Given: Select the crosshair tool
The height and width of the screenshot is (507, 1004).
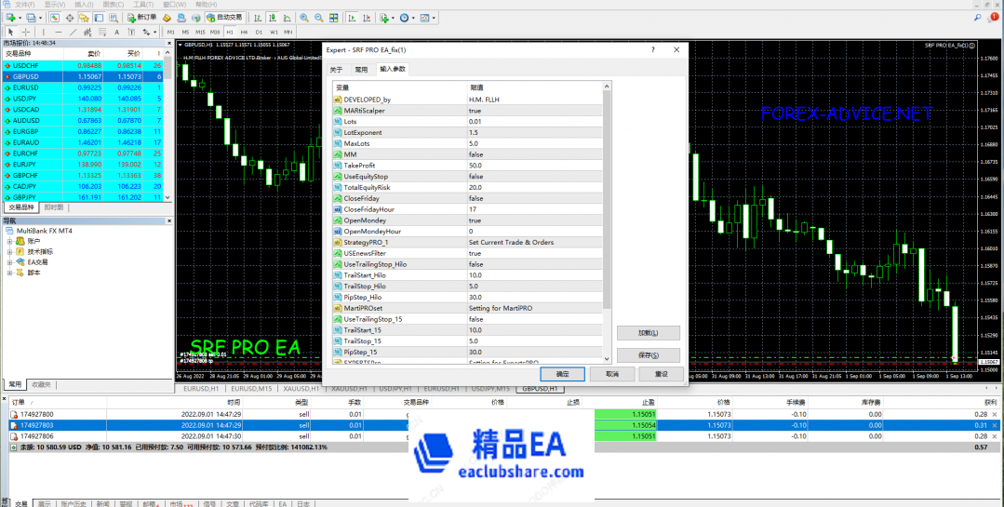Looking at the screenshot, I should (x=26, y=32).
